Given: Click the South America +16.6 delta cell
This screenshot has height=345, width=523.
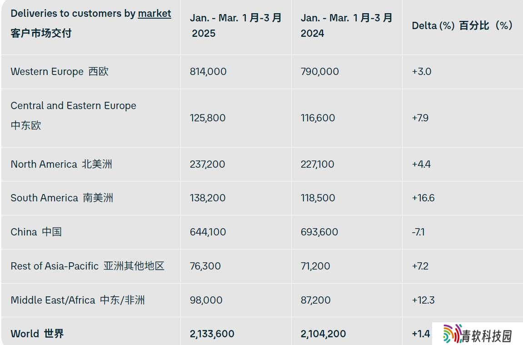Looking at the screenshot, I should point(423,198).
